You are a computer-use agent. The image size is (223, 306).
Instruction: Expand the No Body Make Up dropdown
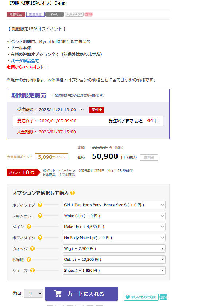click(114, 238)
